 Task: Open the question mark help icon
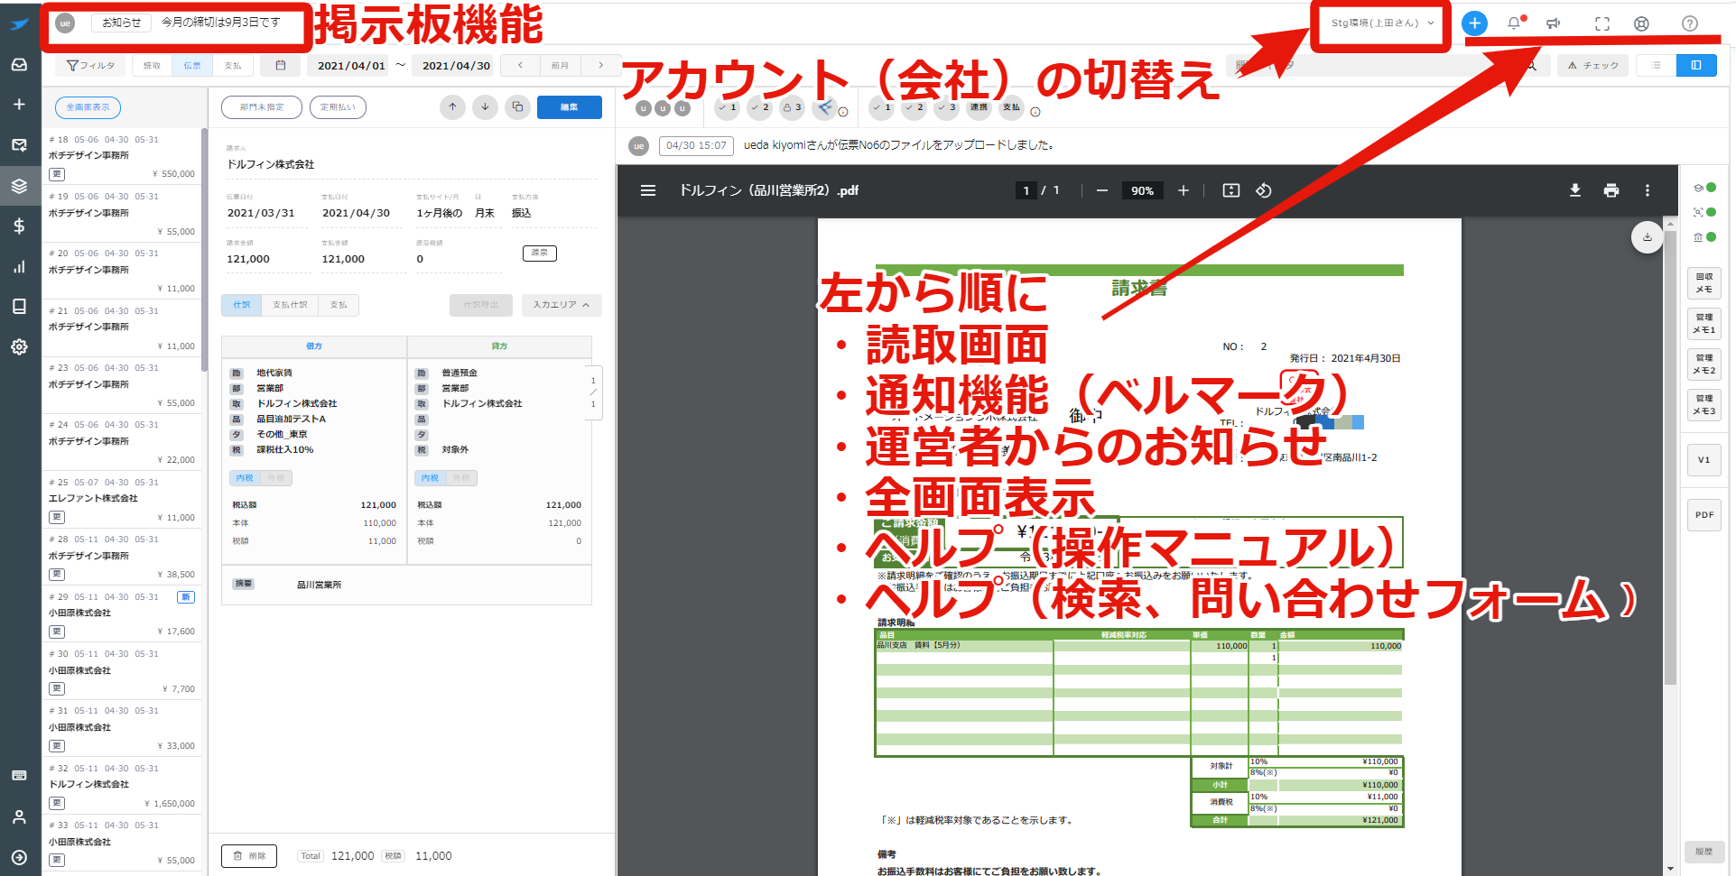[1690, 23]
